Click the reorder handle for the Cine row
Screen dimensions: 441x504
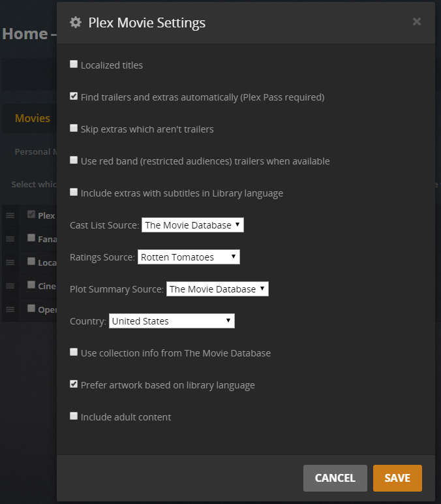click(10, 286)
